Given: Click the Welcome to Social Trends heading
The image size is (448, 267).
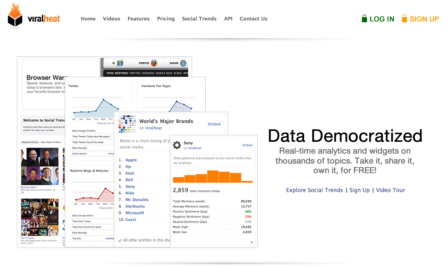Looking at the screenshot, I should pos(44,120).
